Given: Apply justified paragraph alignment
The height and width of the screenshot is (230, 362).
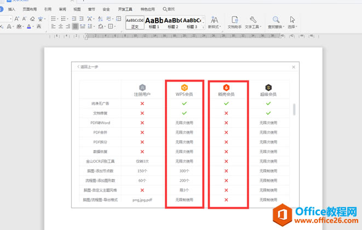Looking at the screenshot, I should (74, 26).
